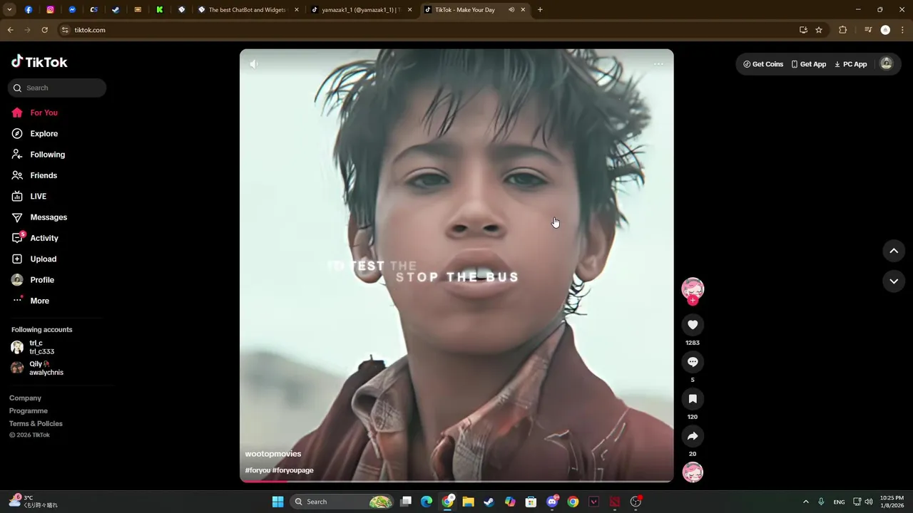Open the video options three-dot menu
This screenshot has height=513, width=913.
[x=658, y=64]
